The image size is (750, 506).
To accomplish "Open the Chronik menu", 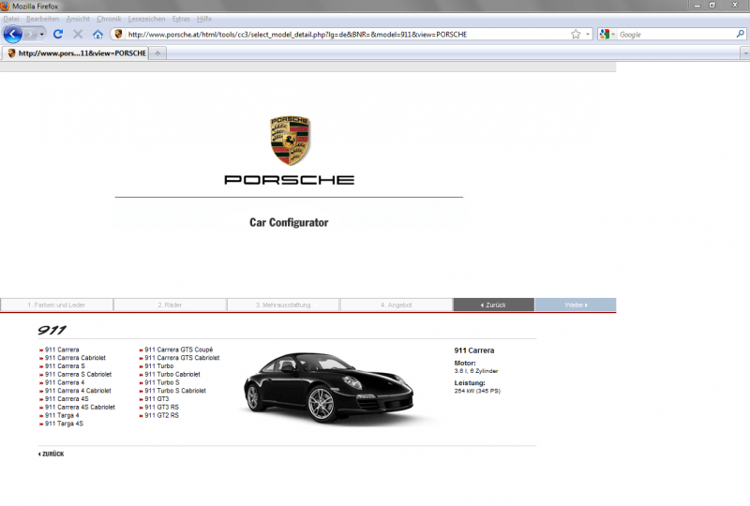I will pyautogui.click(x=109, y=19).
